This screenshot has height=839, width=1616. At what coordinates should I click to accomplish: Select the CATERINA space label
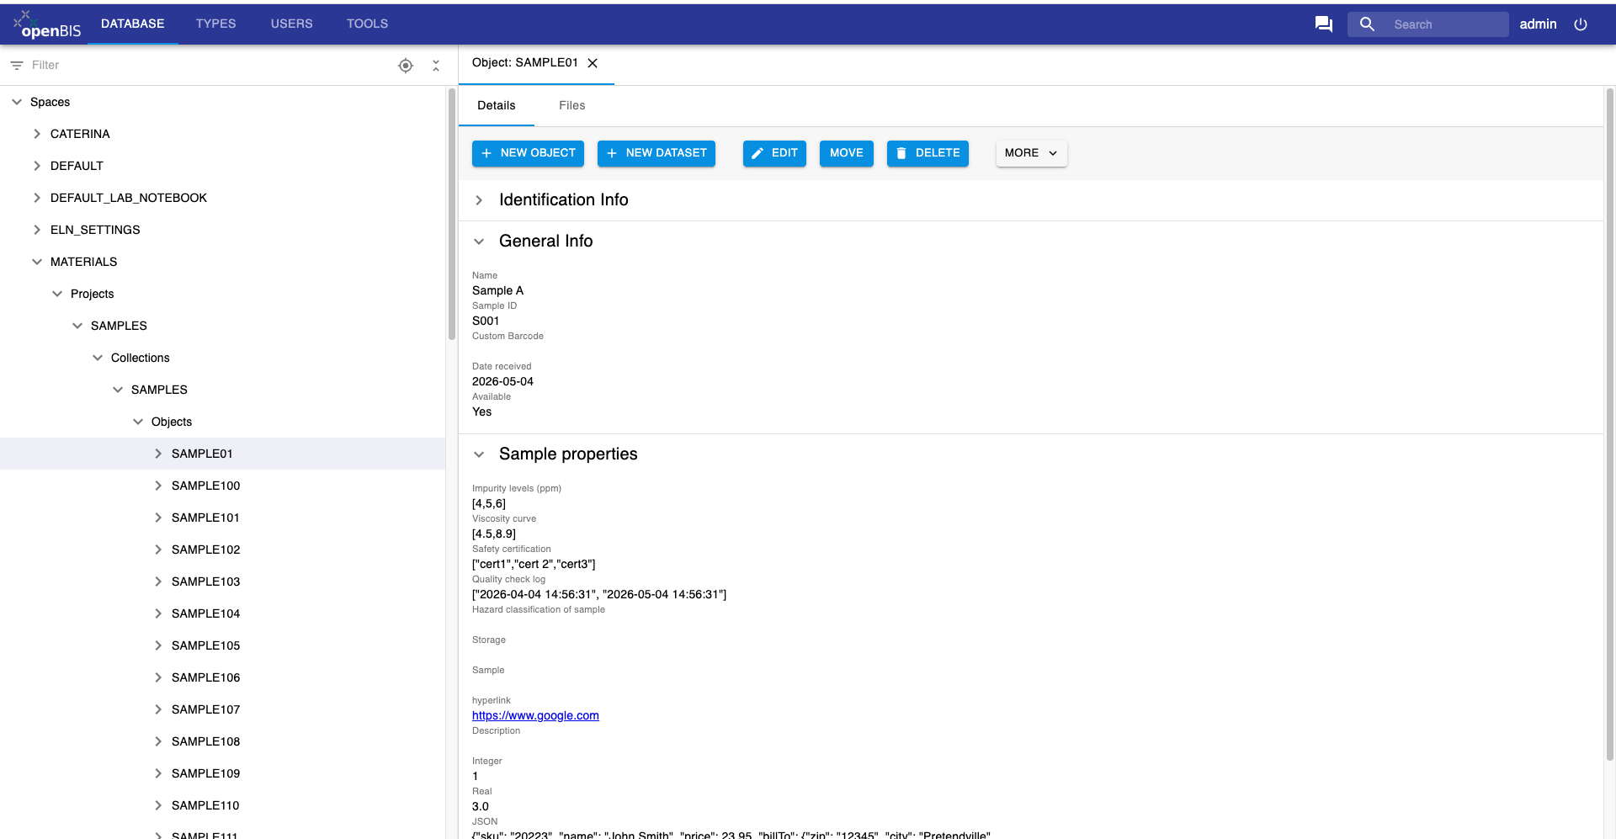[80, 134]
